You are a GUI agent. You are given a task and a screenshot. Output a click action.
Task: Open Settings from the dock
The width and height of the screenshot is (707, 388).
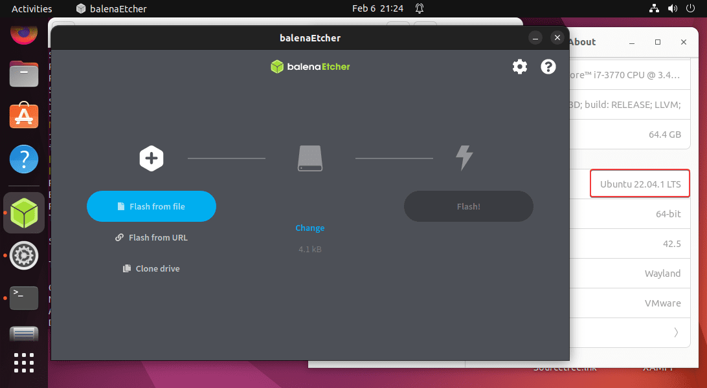[24, 255]
